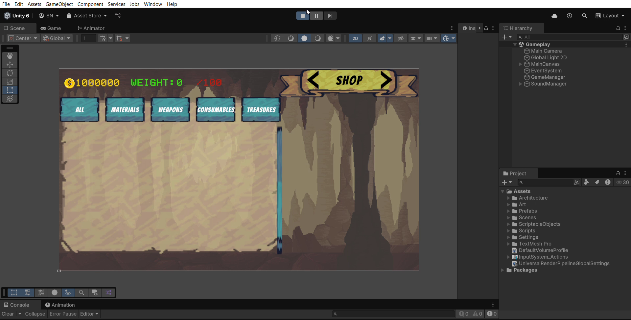Click the round circle icon in overlay bar

coord(55,292)
